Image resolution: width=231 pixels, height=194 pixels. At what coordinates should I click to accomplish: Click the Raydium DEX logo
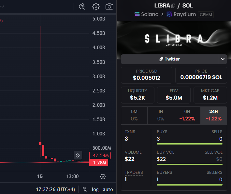pos(169,14)
